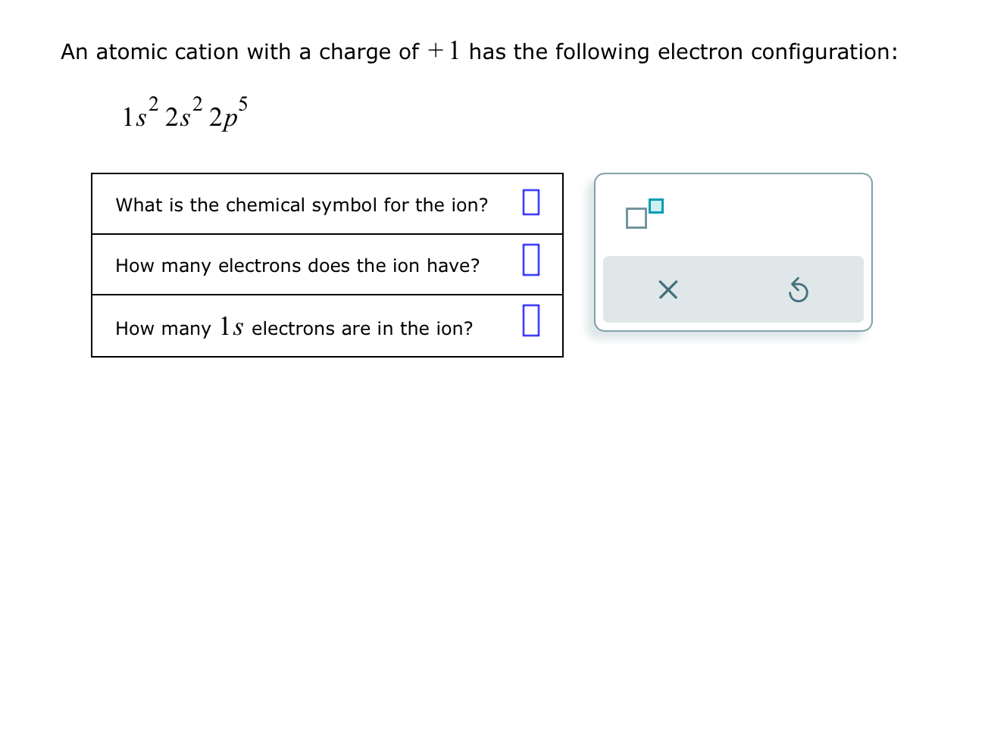This screenshot has width=988, height=731.
Task: Click the chemical symbol answer box
Action: pyautogui.click(x=531, y=202)
